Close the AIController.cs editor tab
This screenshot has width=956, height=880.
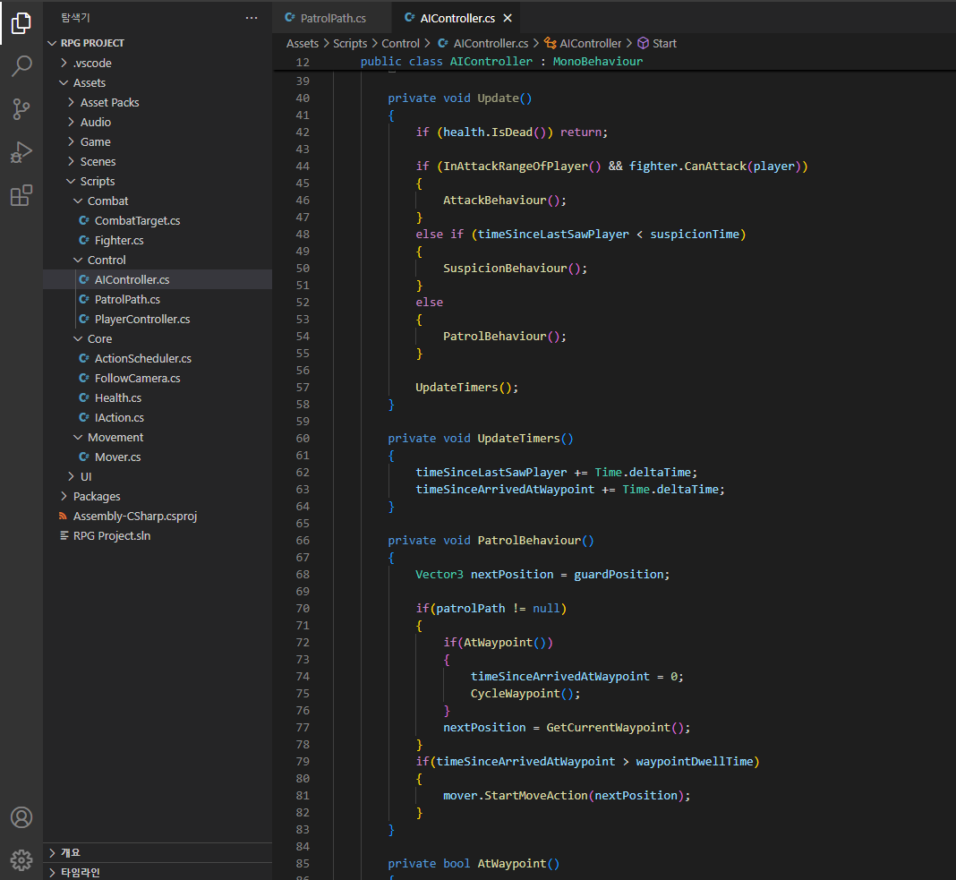508,18
